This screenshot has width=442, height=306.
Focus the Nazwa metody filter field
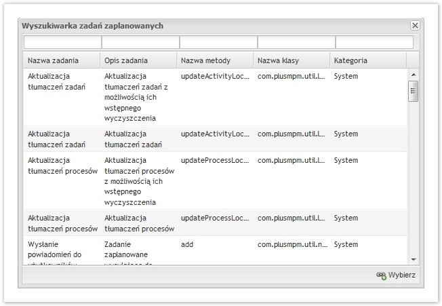pos(218,43)
